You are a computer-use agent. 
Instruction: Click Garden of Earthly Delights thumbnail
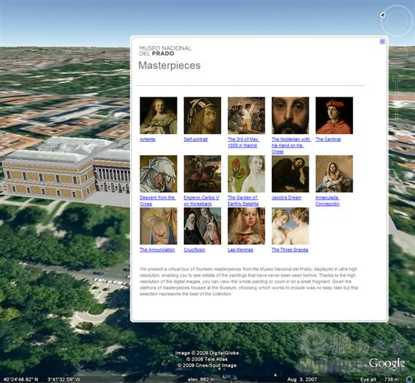tap(247, 173)
